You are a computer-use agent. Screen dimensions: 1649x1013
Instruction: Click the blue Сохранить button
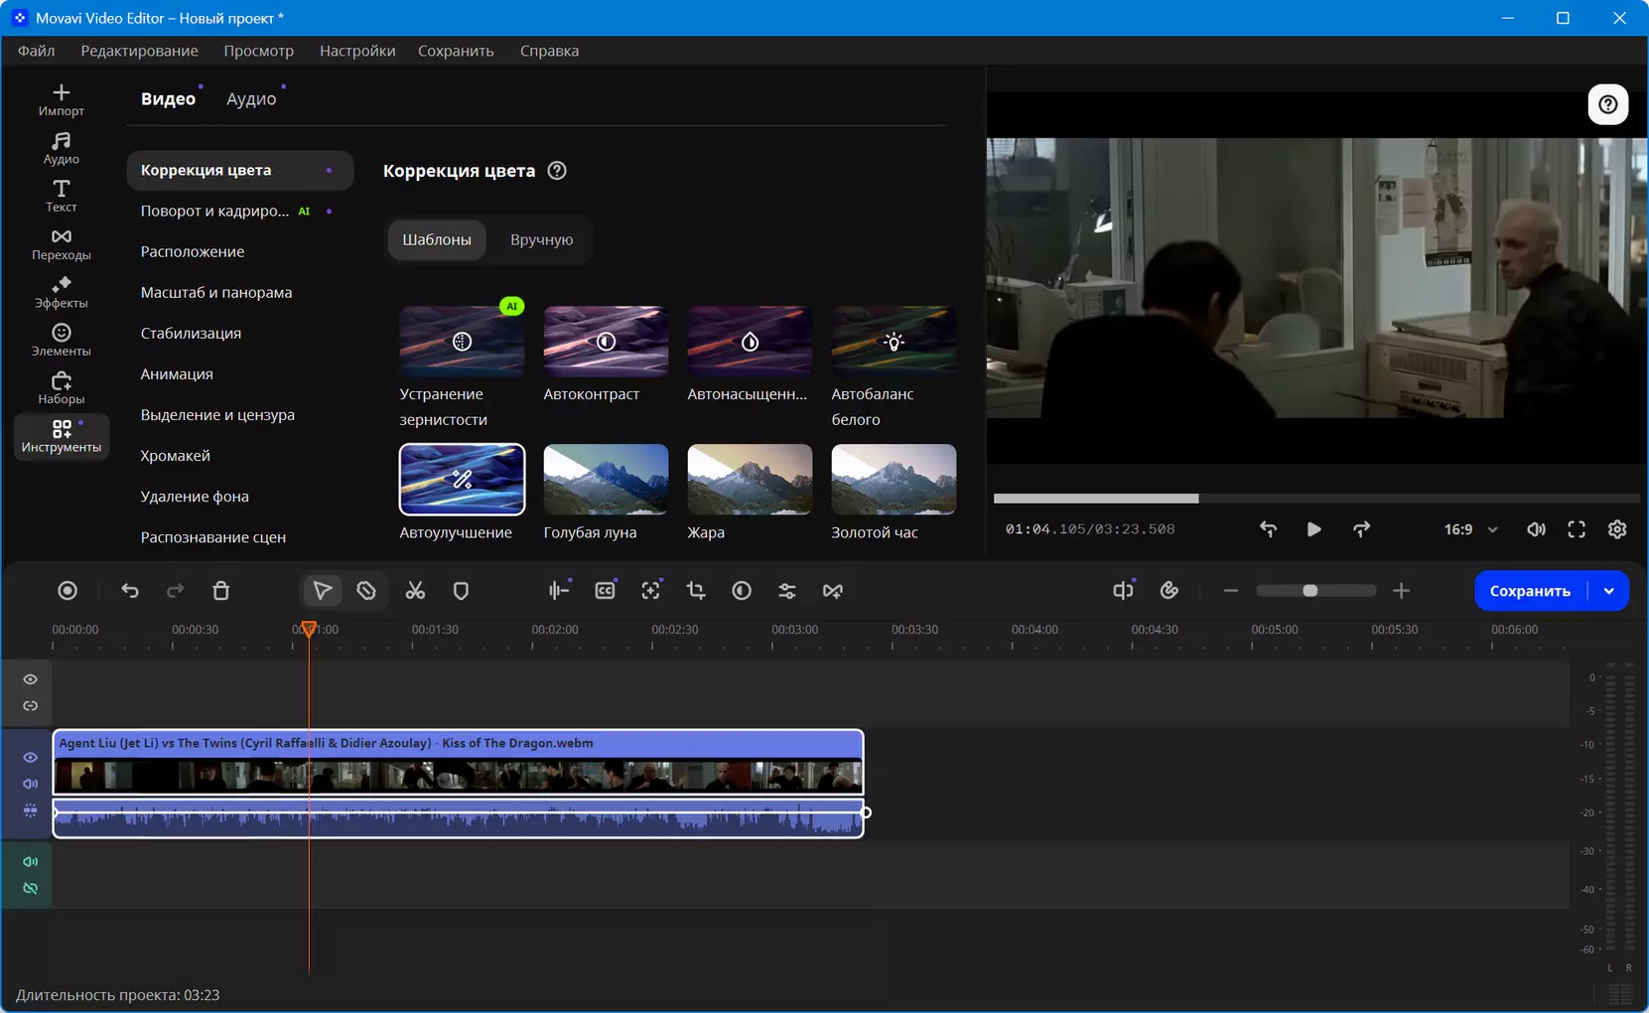pos(1530,591)
